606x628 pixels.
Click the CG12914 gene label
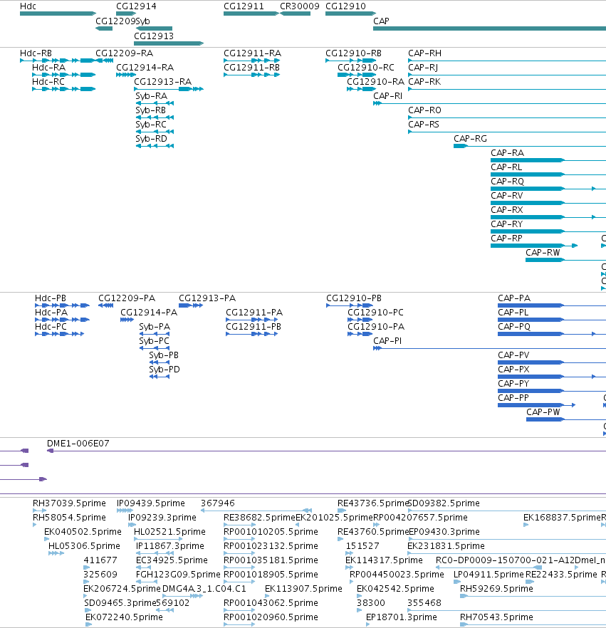(136, 6)
